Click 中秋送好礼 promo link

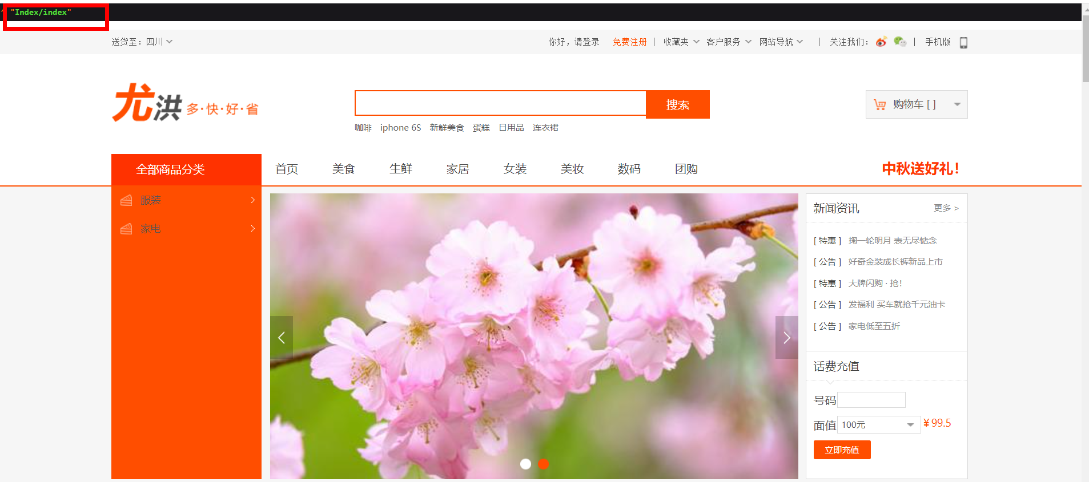tap(921, 169)
